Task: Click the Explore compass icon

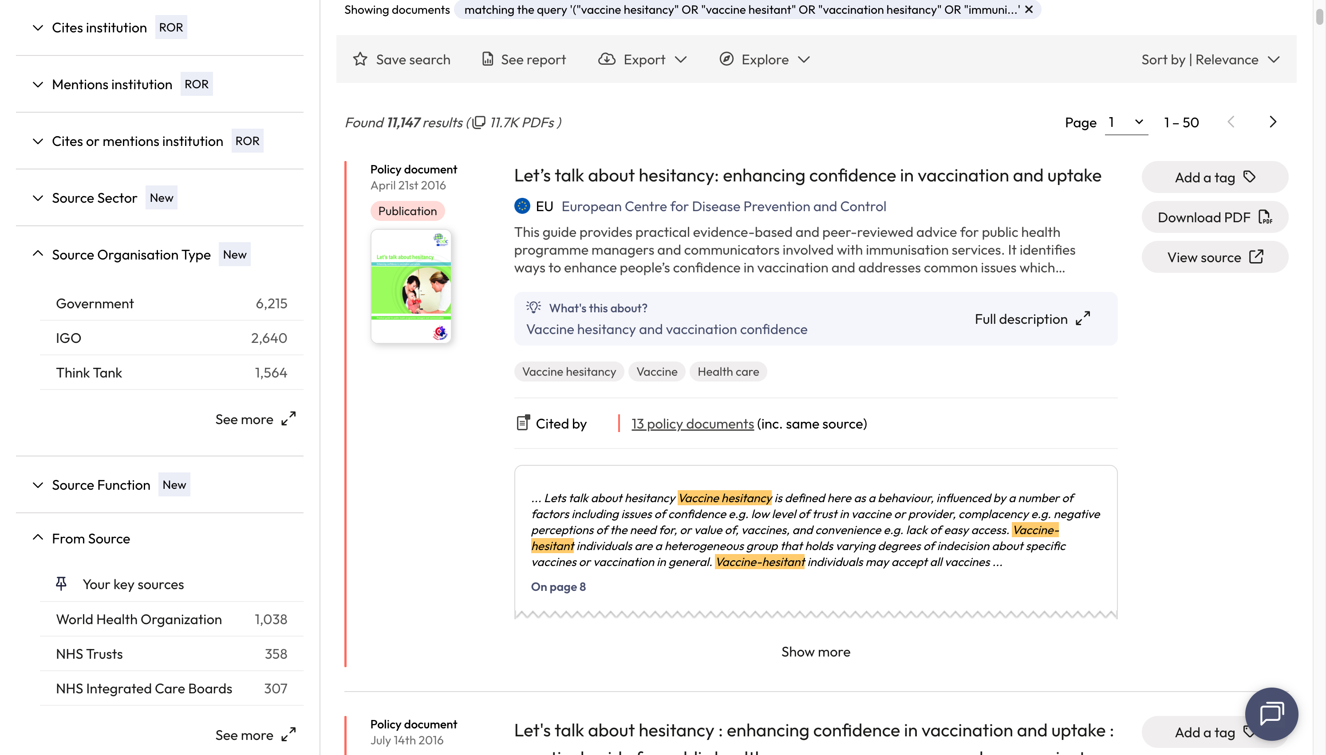Action: pos(726,59)
